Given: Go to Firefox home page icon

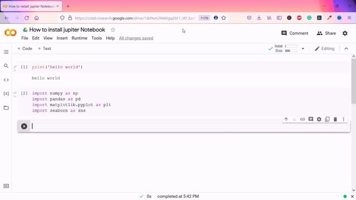Looking at the screenshot, I should (37, 18).
